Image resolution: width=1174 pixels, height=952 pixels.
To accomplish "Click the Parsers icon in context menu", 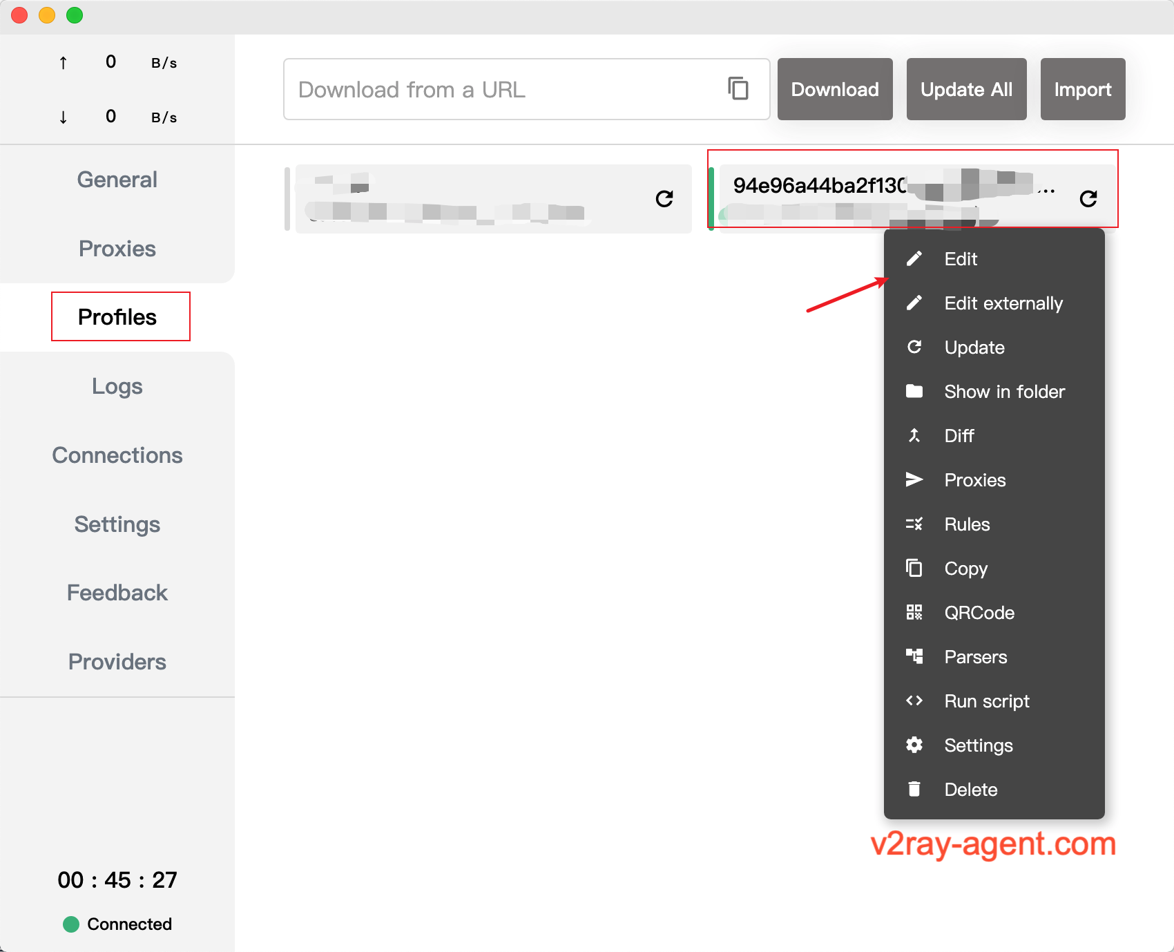I will pyautogui.click(x=914, y=656).
